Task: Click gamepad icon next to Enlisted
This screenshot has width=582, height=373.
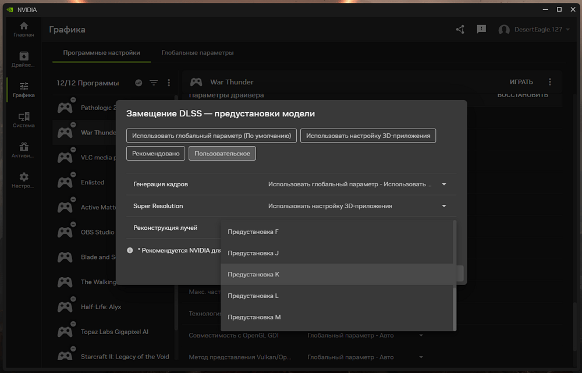Action: pos(65,182)
